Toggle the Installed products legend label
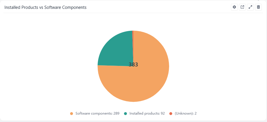267x122 pixels. point(144,113)
